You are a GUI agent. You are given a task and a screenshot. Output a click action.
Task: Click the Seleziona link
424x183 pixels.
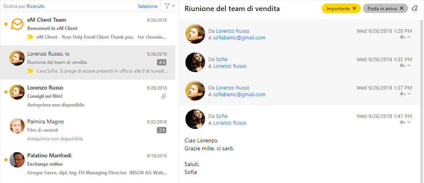(148, 6)
